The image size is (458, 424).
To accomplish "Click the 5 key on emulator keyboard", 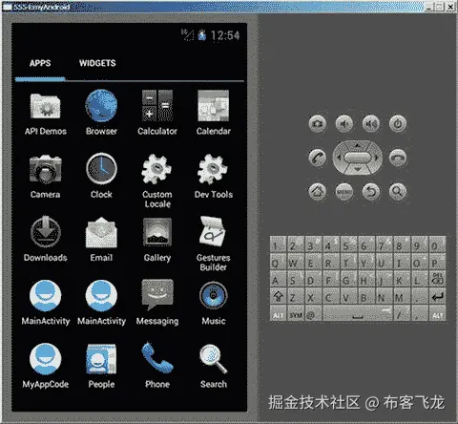I will coord(347,245).
